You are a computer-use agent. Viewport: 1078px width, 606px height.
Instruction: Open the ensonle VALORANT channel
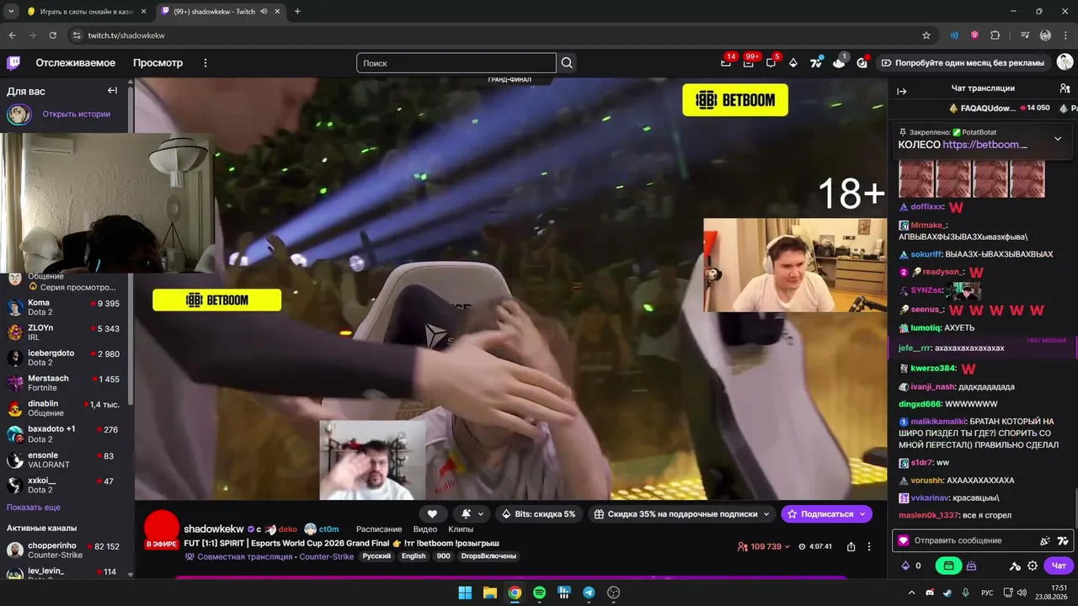click(x=65, y=460)
